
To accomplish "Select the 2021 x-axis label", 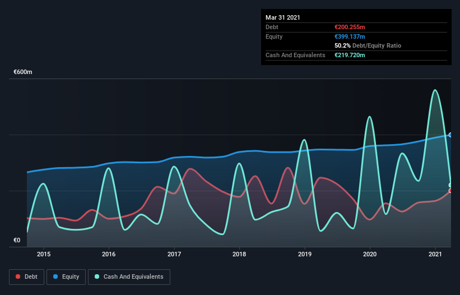I will [435, 254].
